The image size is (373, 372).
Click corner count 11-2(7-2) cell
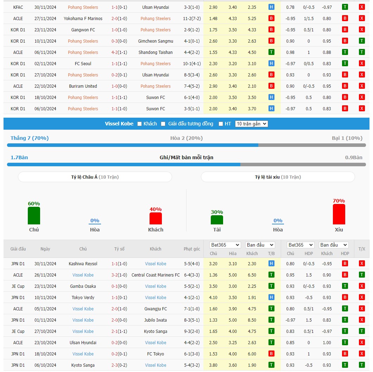[x=192, y=19]
